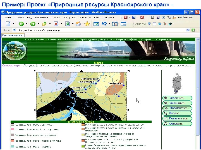Click the full-screen monitor icon
Viewport: 201px width, 150px height.
tap(96, 24)
